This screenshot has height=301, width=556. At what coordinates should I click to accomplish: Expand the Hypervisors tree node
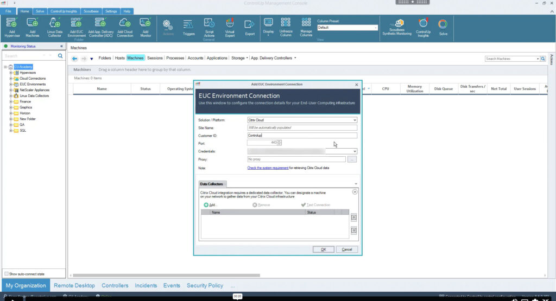pos(10,73)
